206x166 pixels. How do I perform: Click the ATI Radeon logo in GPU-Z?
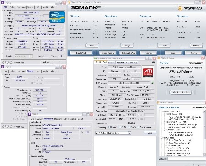pos(148,73)
